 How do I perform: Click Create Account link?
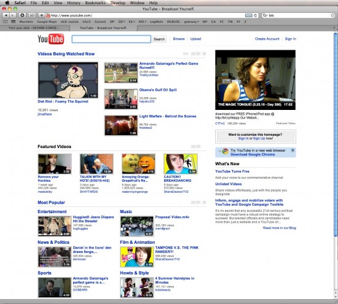pyautogui.click(x=267, y=39)
